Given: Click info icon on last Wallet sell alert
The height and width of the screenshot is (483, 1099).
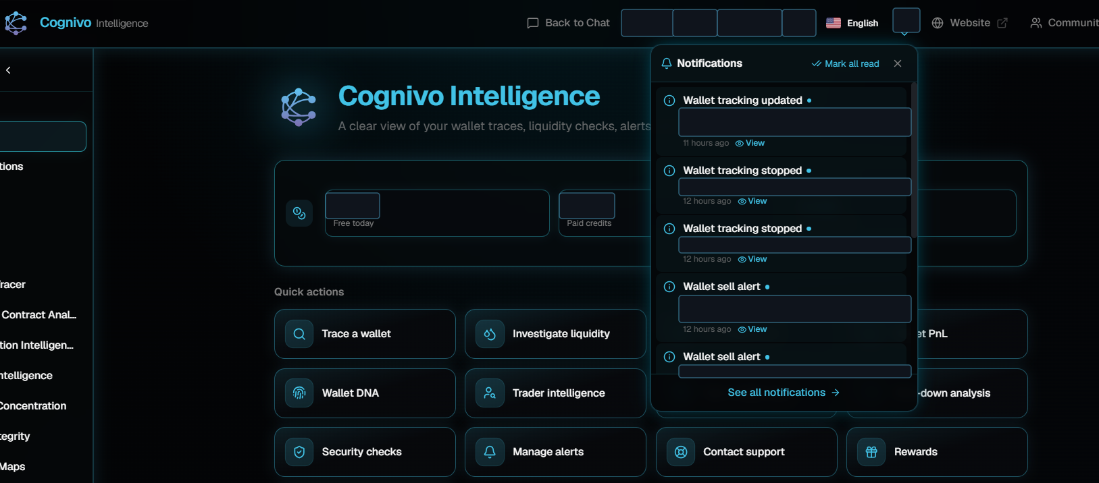Looking at the screenshot, I should pos(669,357).
